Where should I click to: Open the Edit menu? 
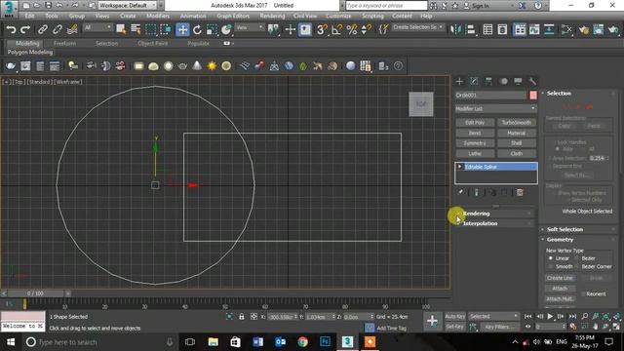click(29, 16)
